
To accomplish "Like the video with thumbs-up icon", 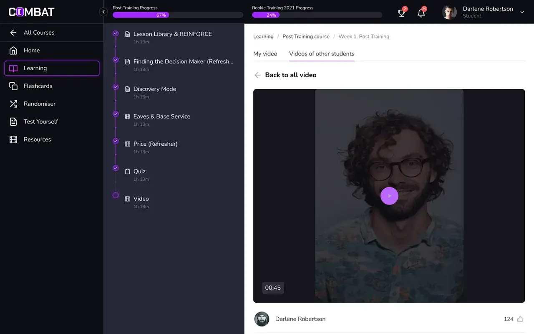I will (520, 319).
